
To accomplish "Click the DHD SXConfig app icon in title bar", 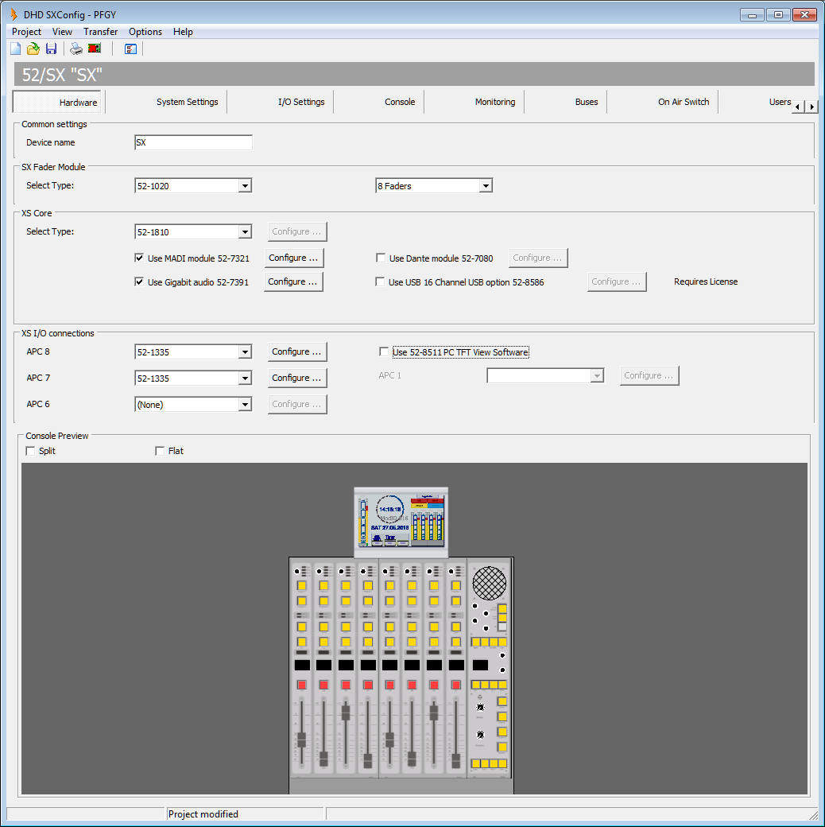I will pyautogui.click(x=14, y=15).
